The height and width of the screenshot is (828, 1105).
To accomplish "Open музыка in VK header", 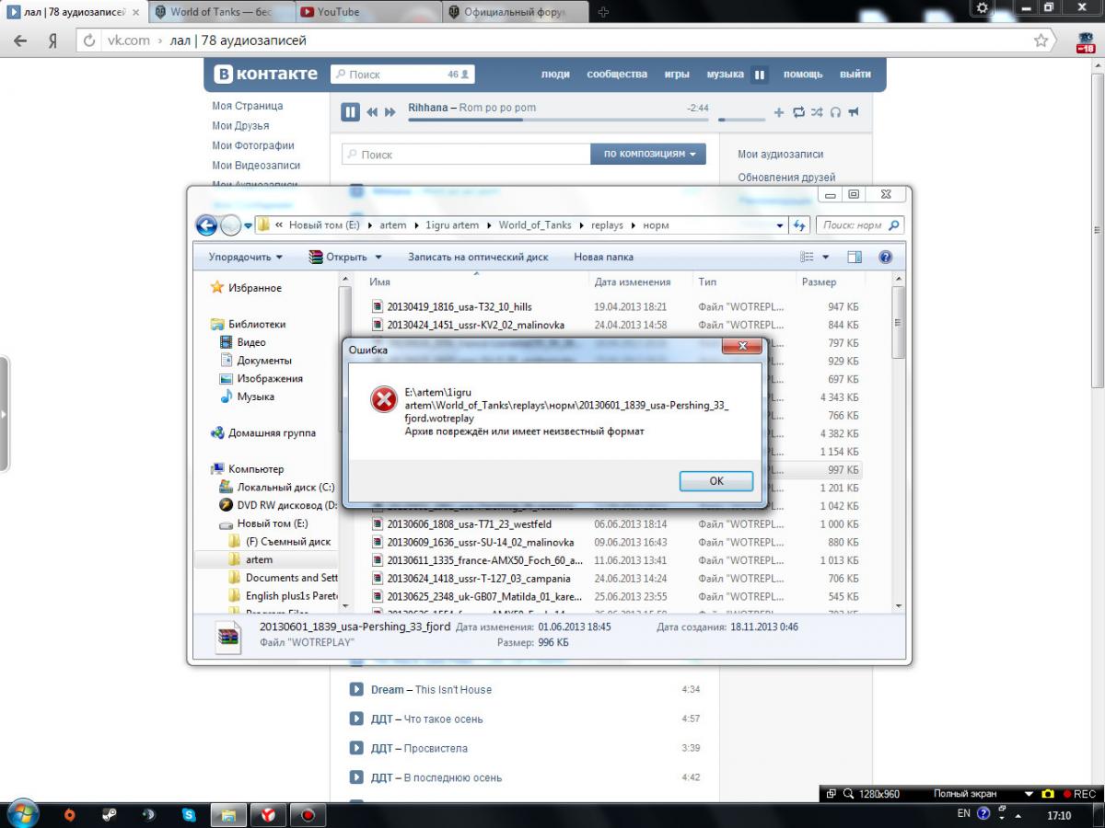I will (x=725, y=75).
